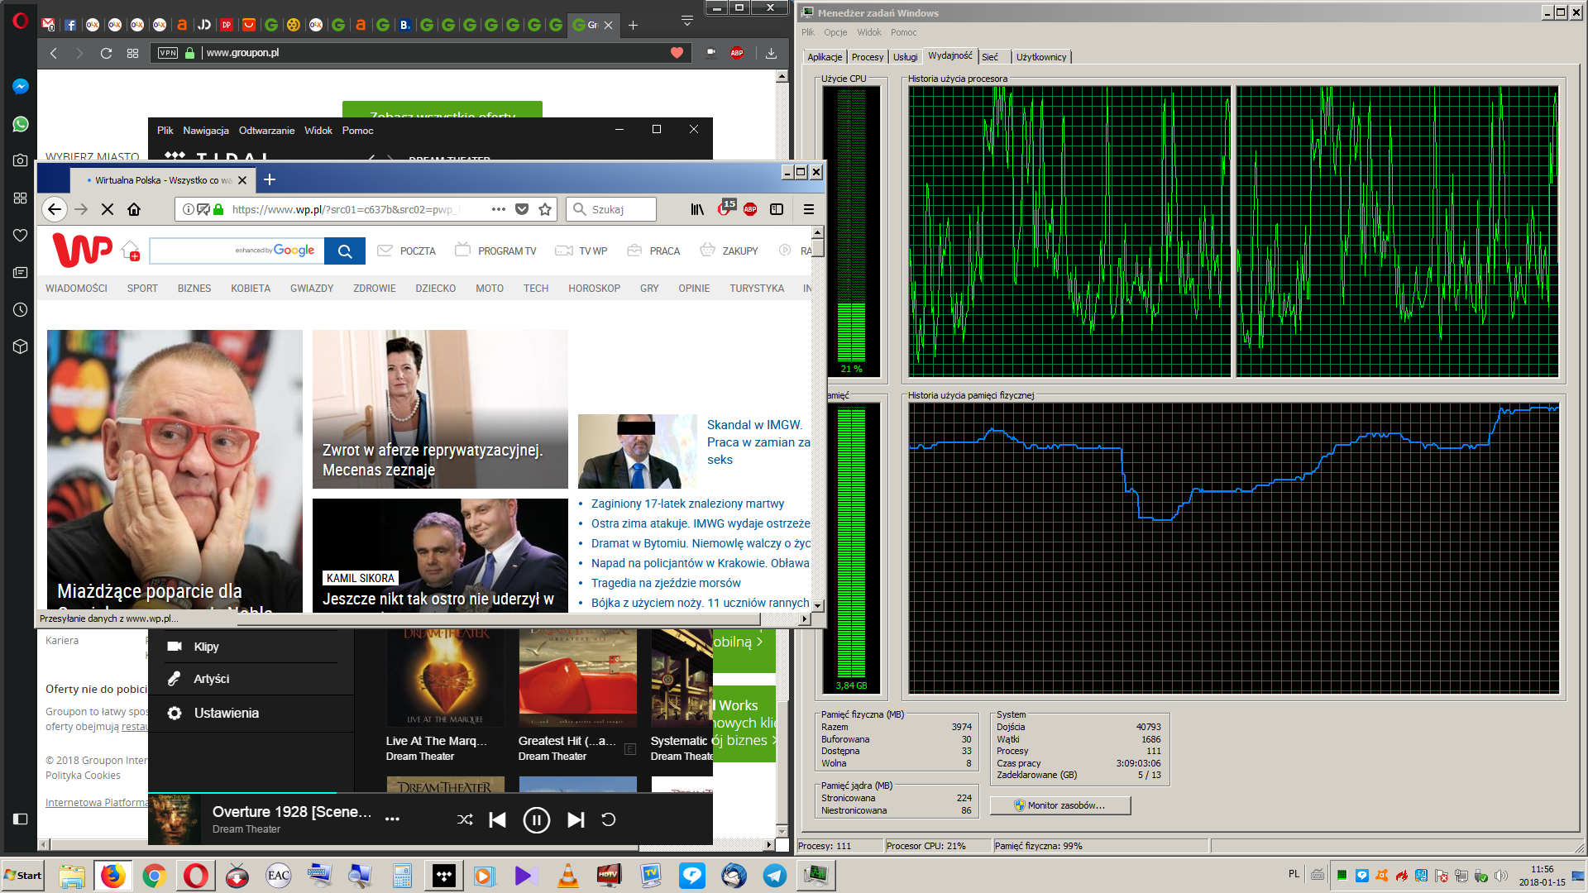Click the Firefox Home icon
The width and height of the screenshot is (1588, 893).
coord(134,209)
